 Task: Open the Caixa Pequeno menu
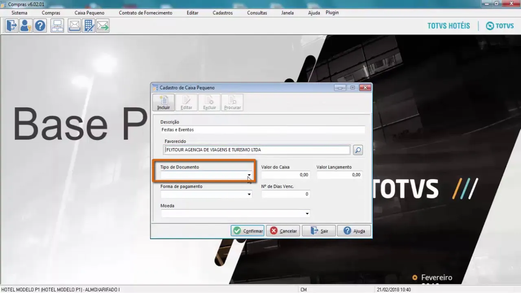pos(90,13)
